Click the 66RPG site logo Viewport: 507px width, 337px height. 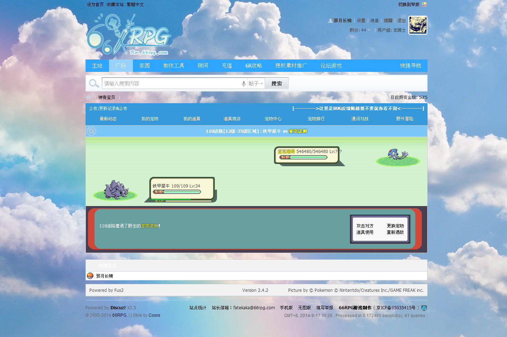(129, 35)
